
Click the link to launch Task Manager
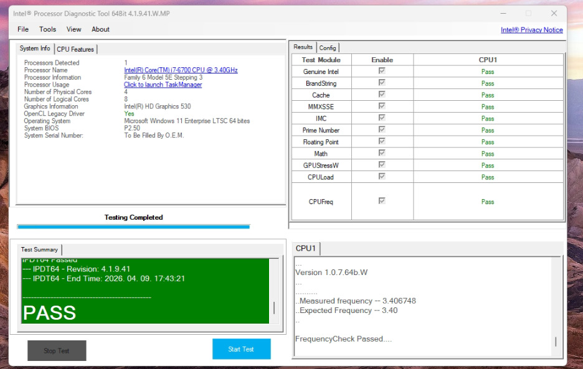tap(163, 85)
